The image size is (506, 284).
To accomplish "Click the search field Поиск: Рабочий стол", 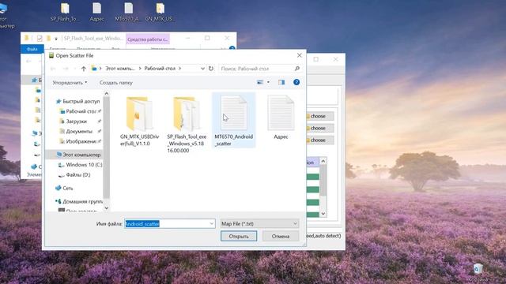I will 257,69.
